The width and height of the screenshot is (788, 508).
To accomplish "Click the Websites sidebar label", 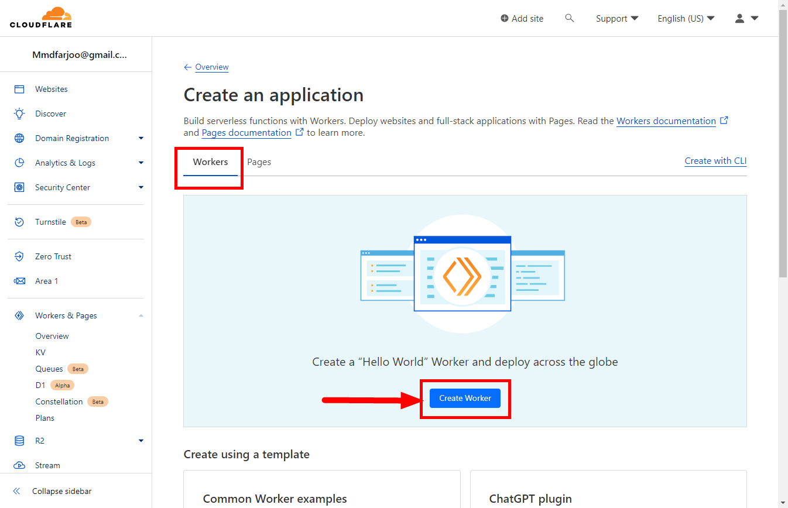I will click(52, 89).
